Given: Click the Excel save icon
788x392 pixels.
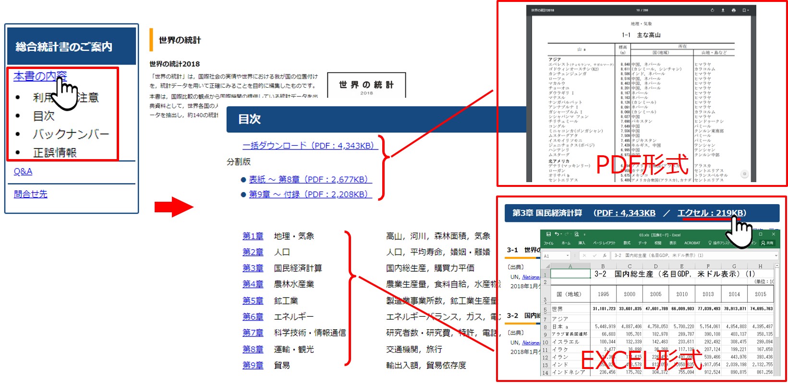Looking at the screenshot, I should [548, 234].
